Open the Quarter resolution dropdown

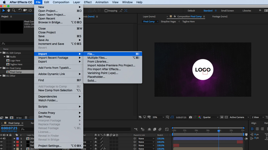pyautogui.click(x=210, y=117)
